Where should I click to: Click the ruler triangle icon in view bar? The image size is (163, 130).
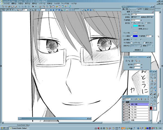85,10
